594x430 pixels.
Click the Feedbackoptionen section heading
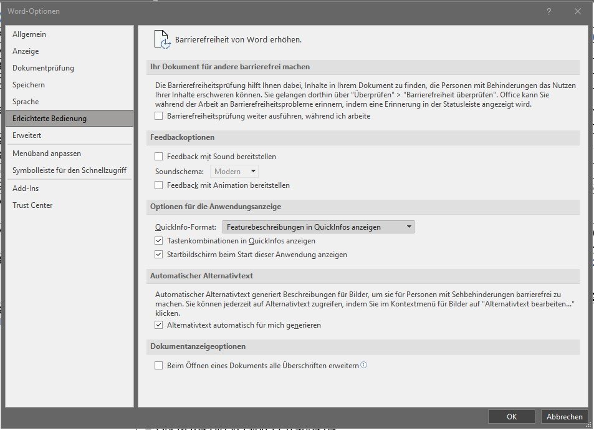[x=182, y=137]
